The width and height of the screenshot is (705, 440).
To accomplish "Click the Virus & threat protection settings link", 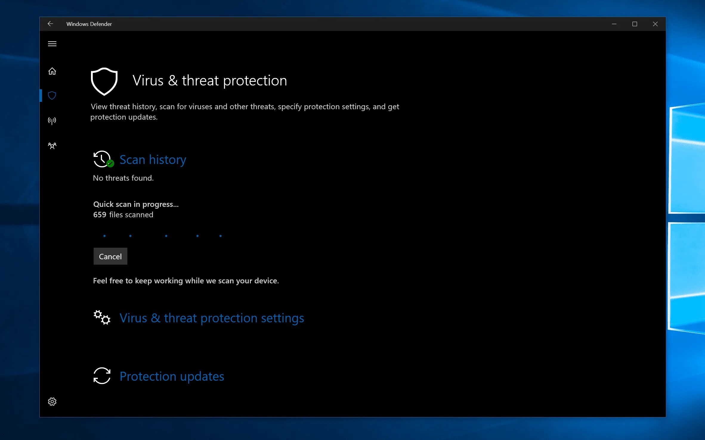I will pos(212,318).
